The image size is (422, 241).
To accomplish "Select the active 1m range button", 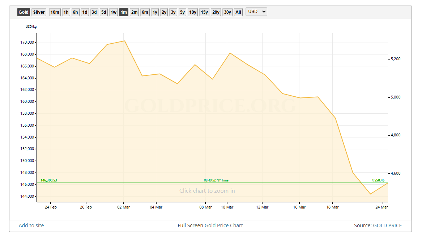I will coord(124,12).
